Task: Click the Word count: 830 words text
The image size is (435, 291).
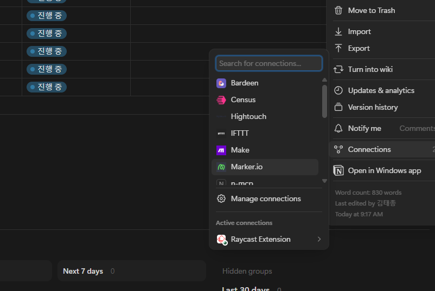Action: [368, 193]
